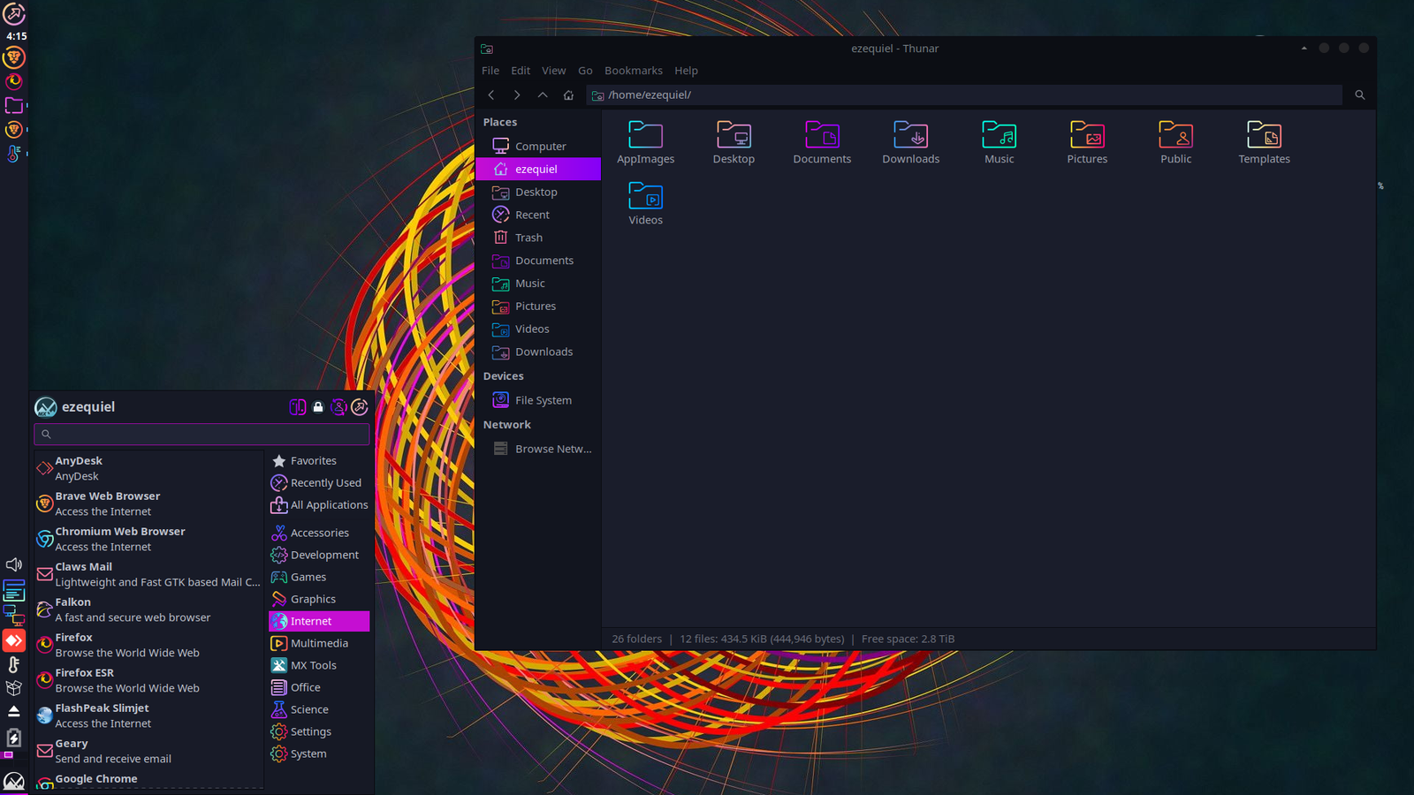This screenshot has height=795, width=1414.
Task: Select the Games category
Action: 319,577
